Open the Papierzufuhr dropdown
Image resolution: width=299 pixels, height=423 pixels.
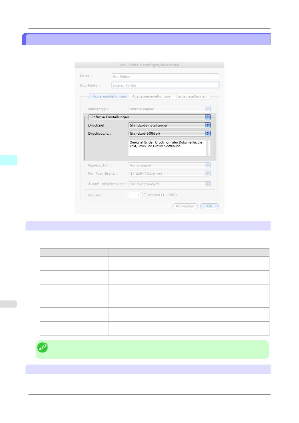[x=169, y=165]
